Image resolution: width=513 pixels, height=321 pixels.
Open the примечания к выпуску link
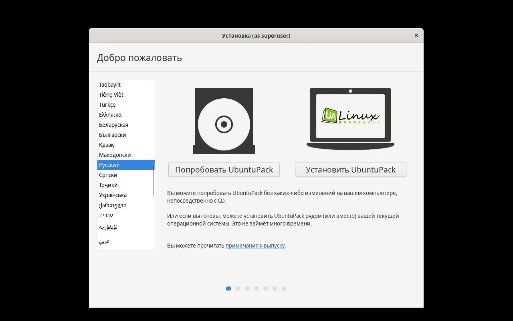(x=255, y=246)
